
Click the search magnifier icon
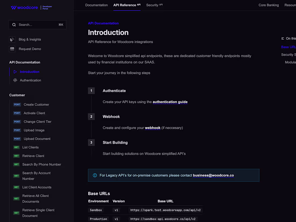point(14,25)
